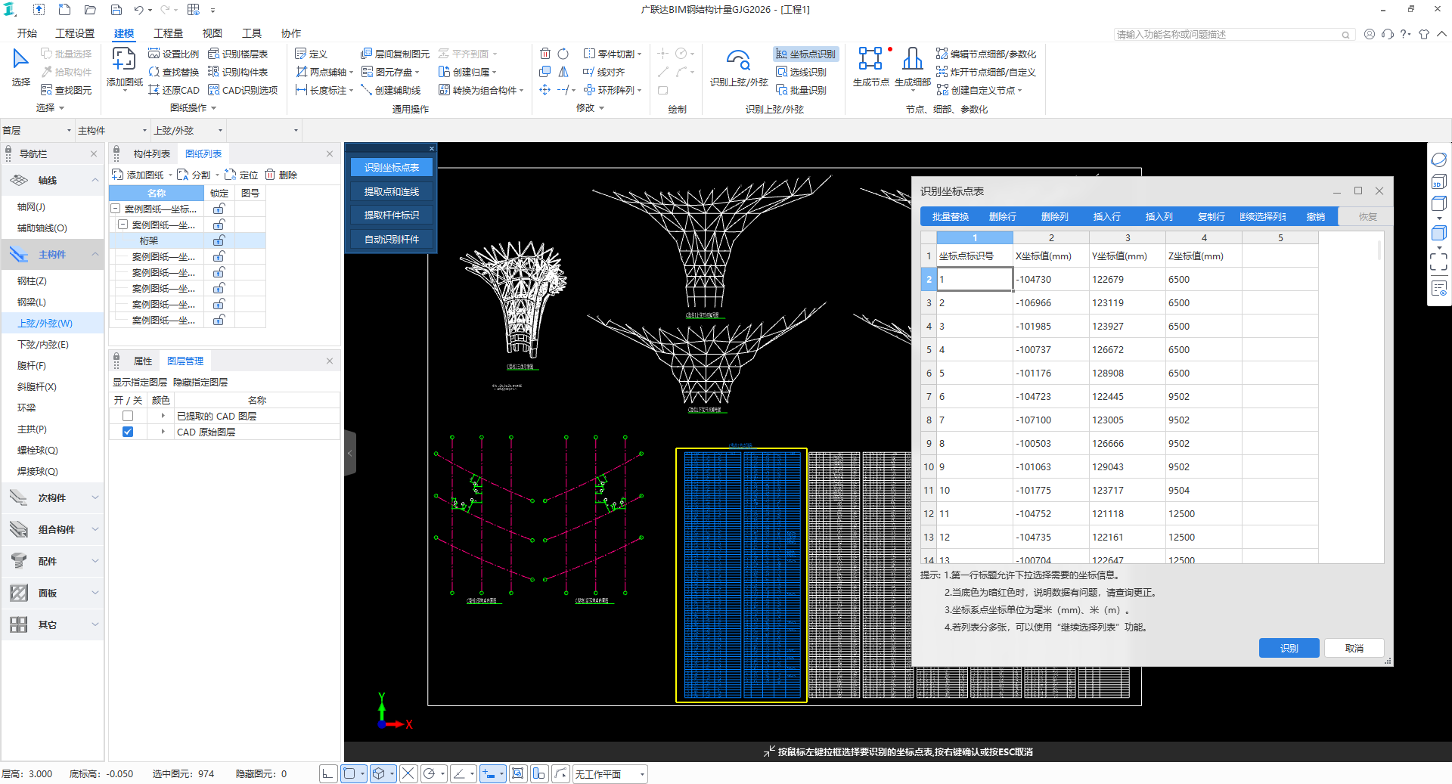Click 生成细部 large icon
This screenshot has height=784, width=1452.
click(912, 67)
